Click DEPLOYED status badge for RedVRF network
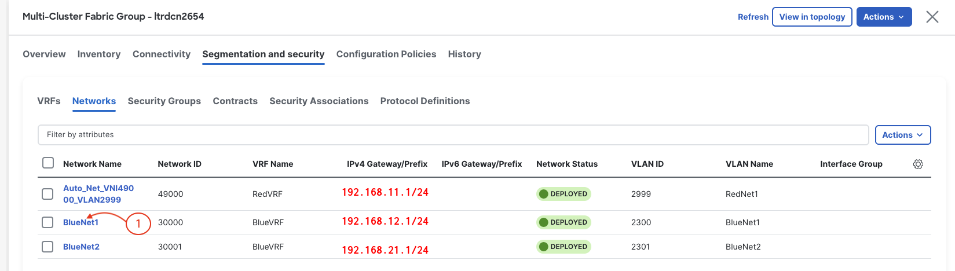The width and height of the screenshot is (955, 271). 564,194
